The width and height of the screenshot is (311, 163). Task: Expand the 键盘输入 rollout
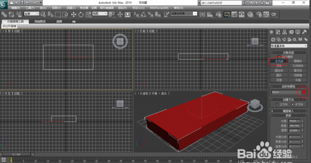coord(289,111)
